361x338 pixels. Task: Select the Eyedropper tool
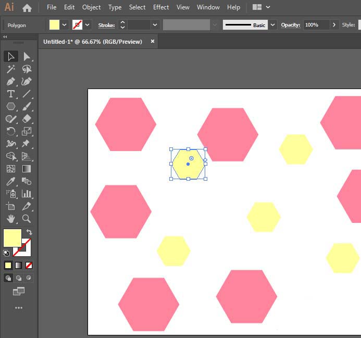[10, 181]
